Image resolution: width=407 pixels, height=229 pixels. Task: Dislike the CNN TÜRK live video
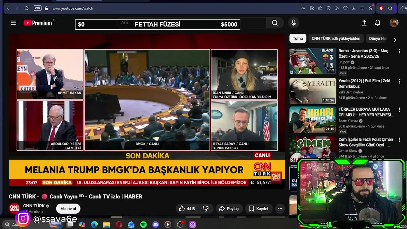[x=206, y=209]
